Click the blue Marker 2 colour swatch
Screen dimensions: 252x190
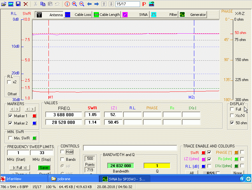pyautogui.click(x=34, y=123)
